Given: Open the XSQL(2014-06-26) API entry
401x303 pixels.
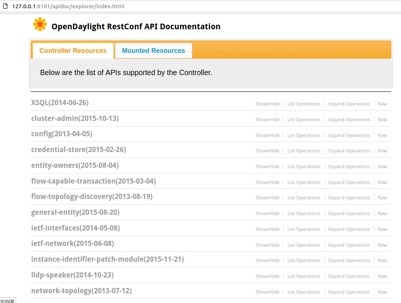Looking at the screenshot, I should click(60, 103).
